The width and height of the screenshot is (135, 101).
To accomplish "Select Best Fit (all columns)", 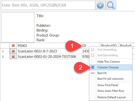I will [x=111, y=79].
